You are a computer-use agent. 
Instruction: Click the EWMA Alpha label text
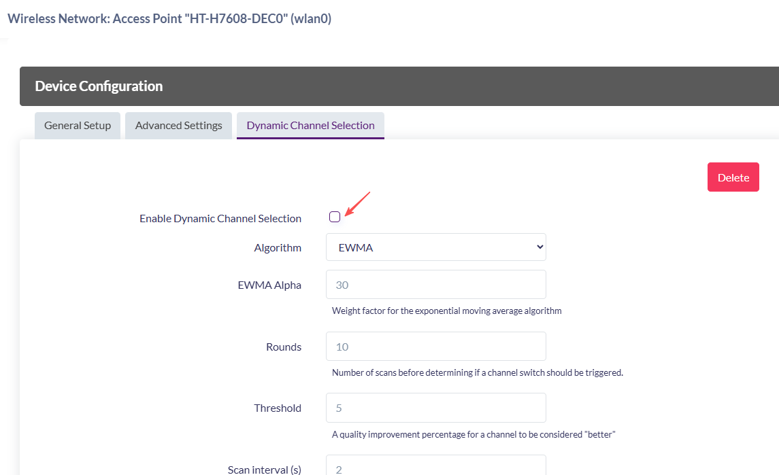269,285
